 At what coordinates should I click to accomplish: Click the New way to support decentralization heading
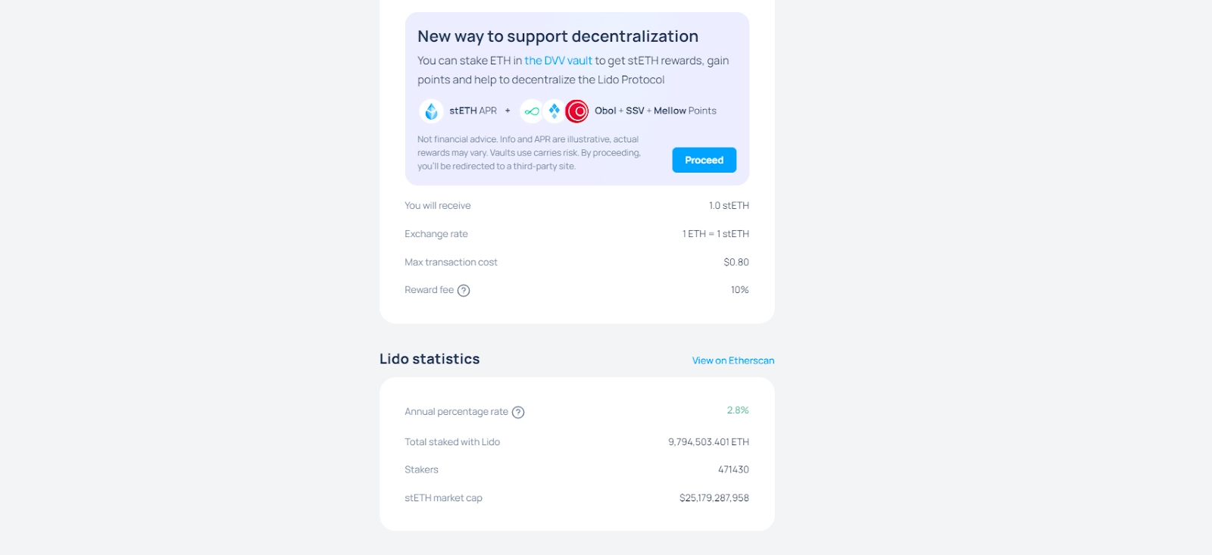click(x=558, y=36)
